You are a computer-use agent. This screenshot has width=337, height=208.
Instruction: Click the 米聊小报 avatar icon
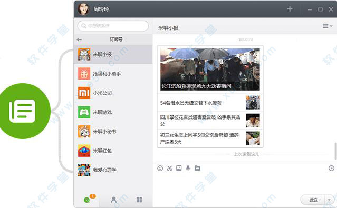tap(84, 54)
